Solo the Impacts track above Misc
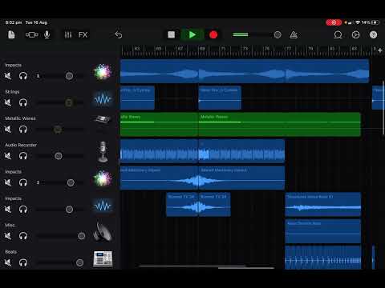Viewport: 385px width, 288px height. (23, 210)
